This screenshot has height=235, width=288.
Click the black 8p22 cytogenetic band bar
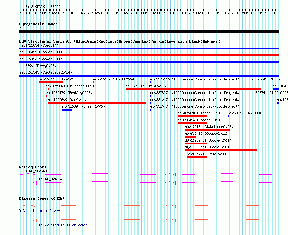149,31
